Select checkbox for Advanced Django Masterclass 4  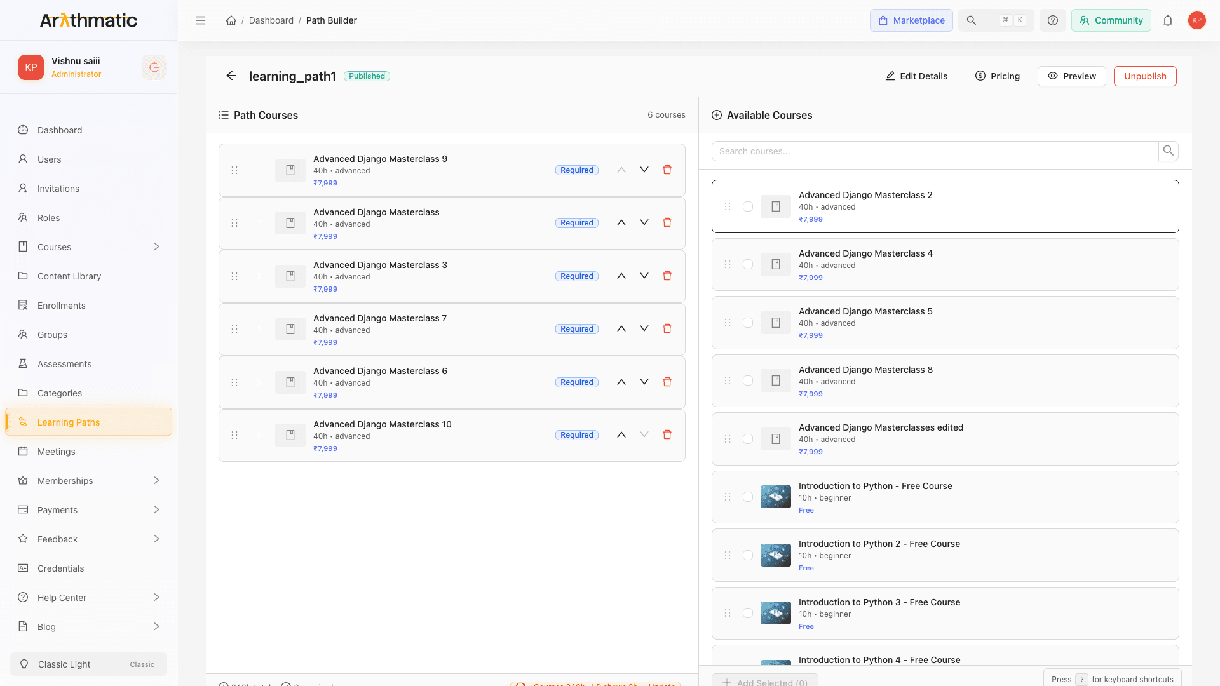click(748, 264)
